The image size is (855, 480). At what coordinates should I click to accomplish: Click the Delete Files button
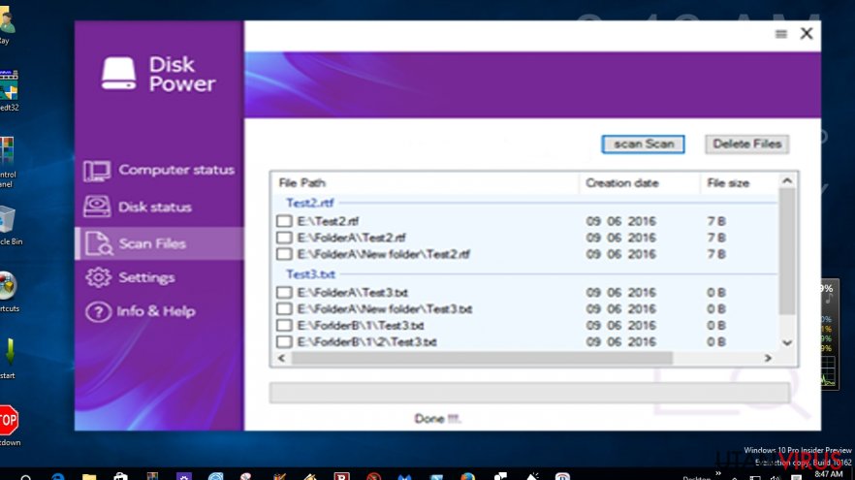tap(746, 144)
